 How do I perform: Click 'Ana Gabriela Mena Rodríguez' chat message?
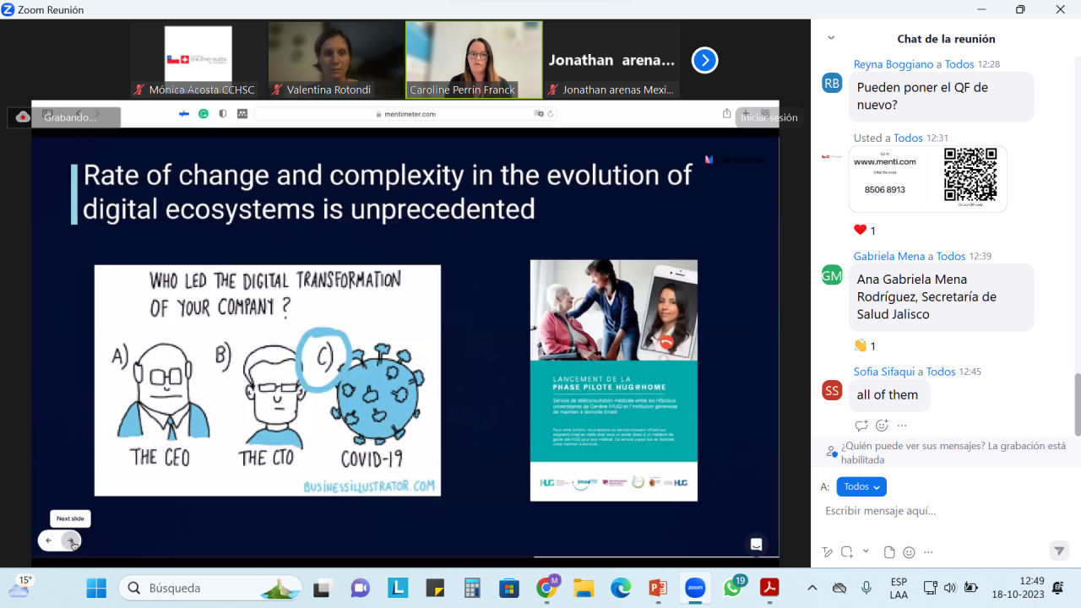pos(941,297)
